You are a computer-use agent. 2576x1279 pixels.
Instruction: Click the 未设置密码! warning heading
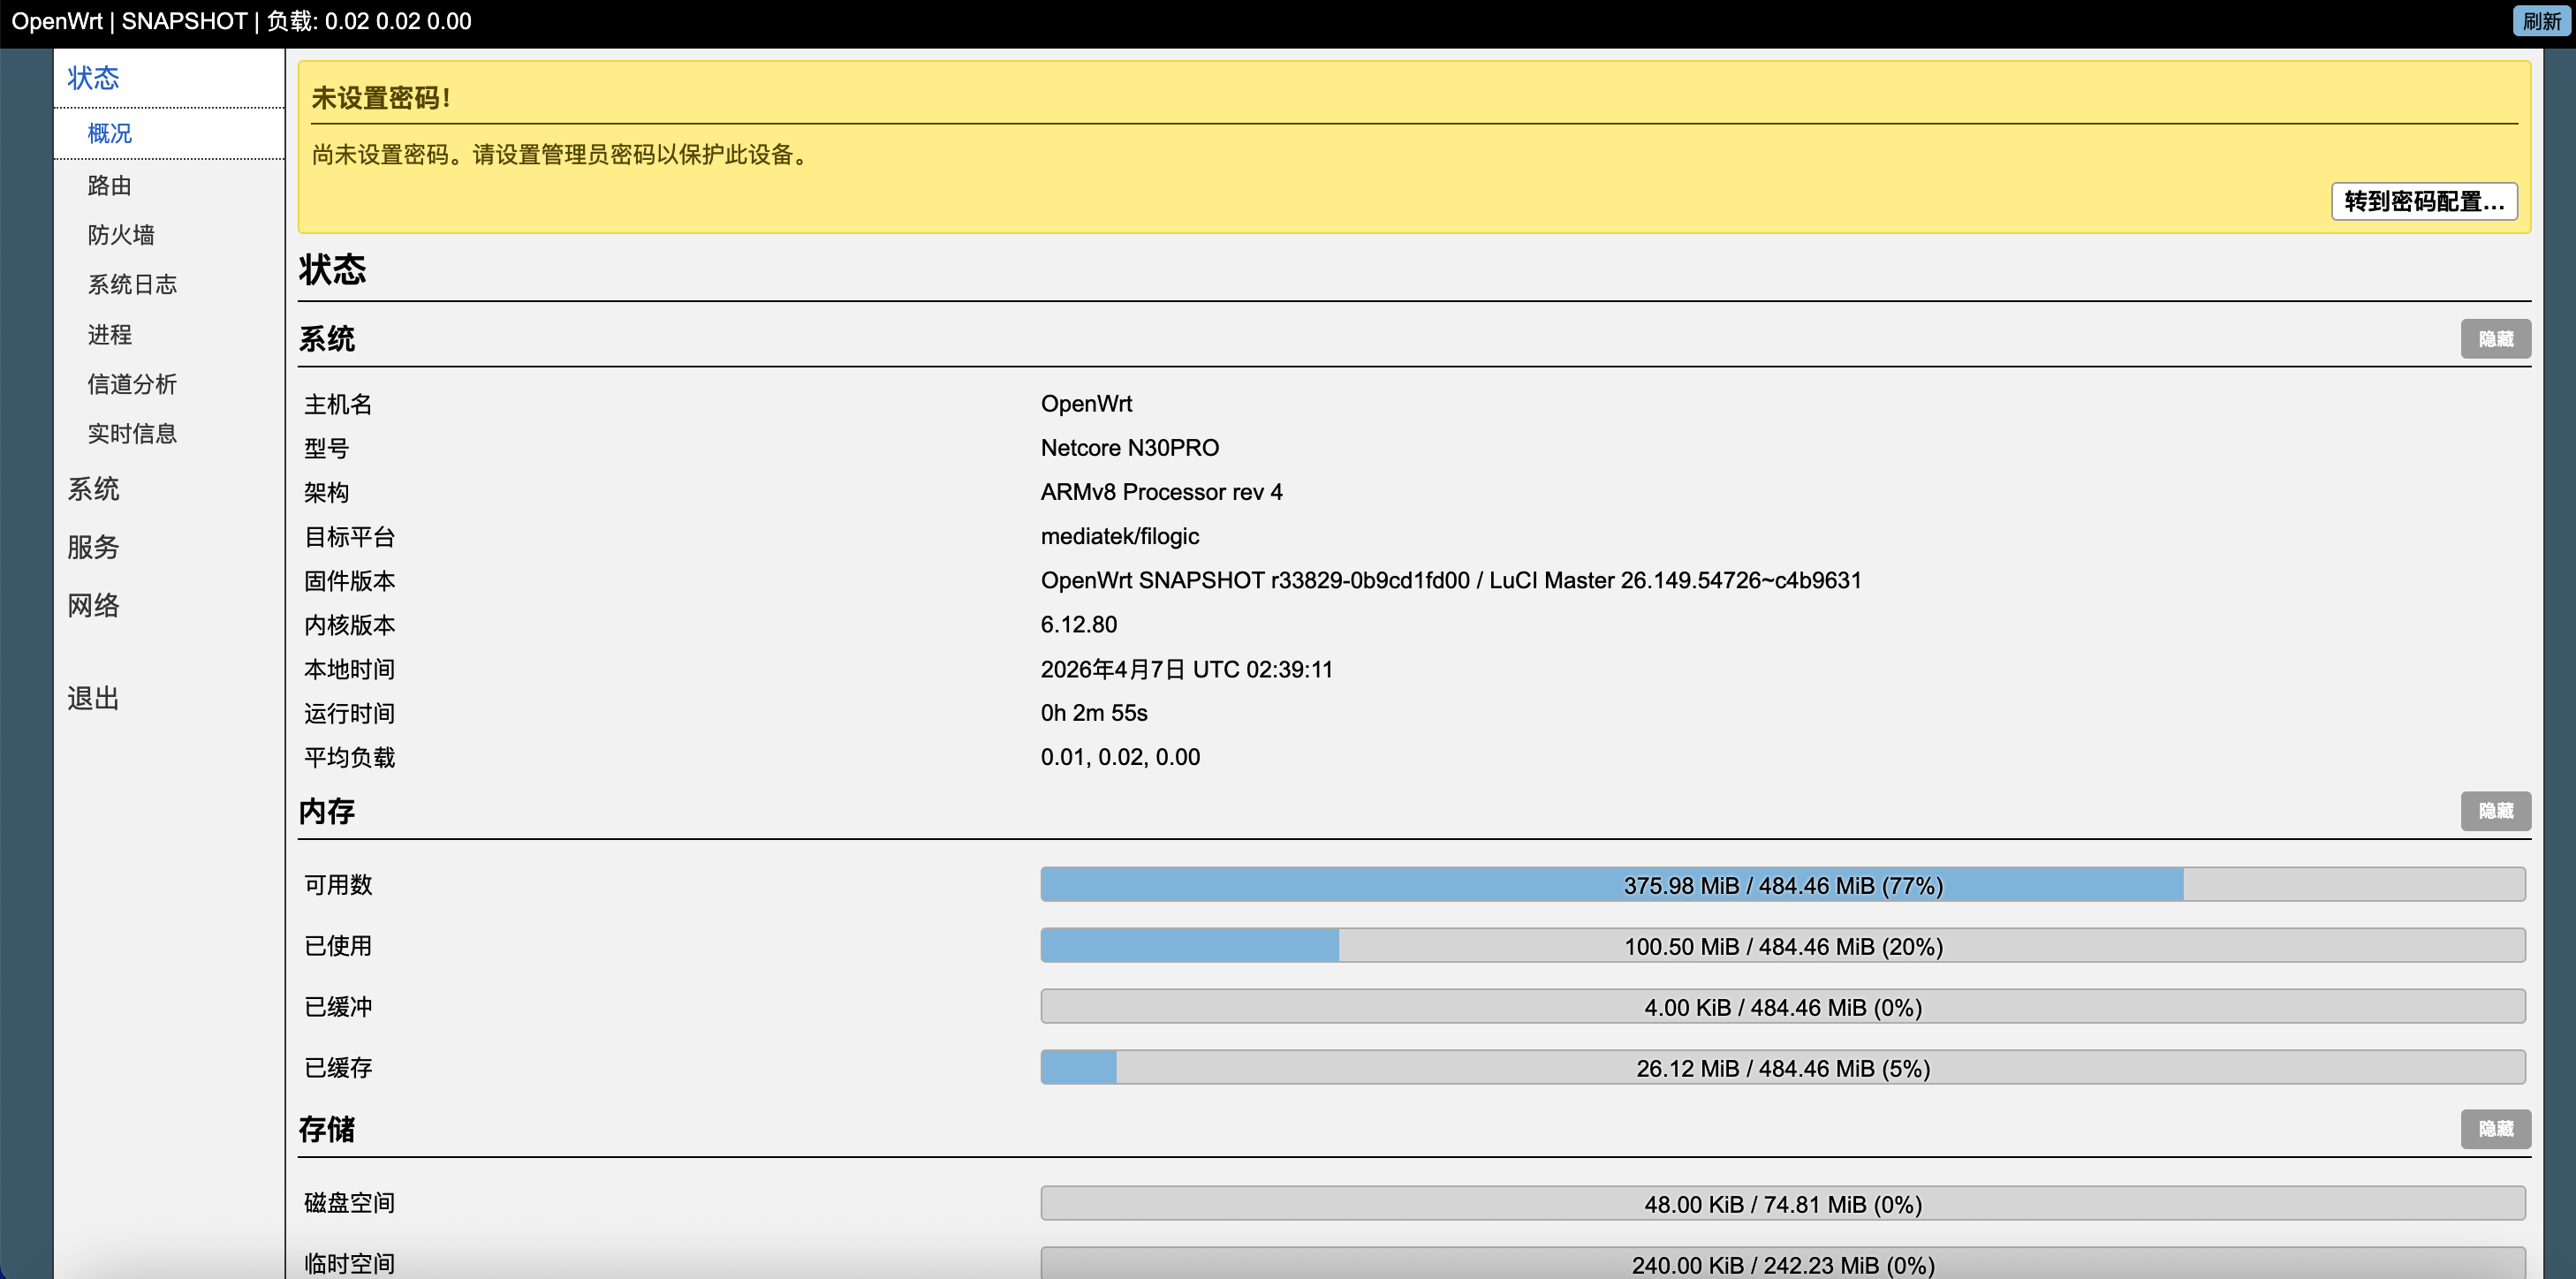(381, 98)
